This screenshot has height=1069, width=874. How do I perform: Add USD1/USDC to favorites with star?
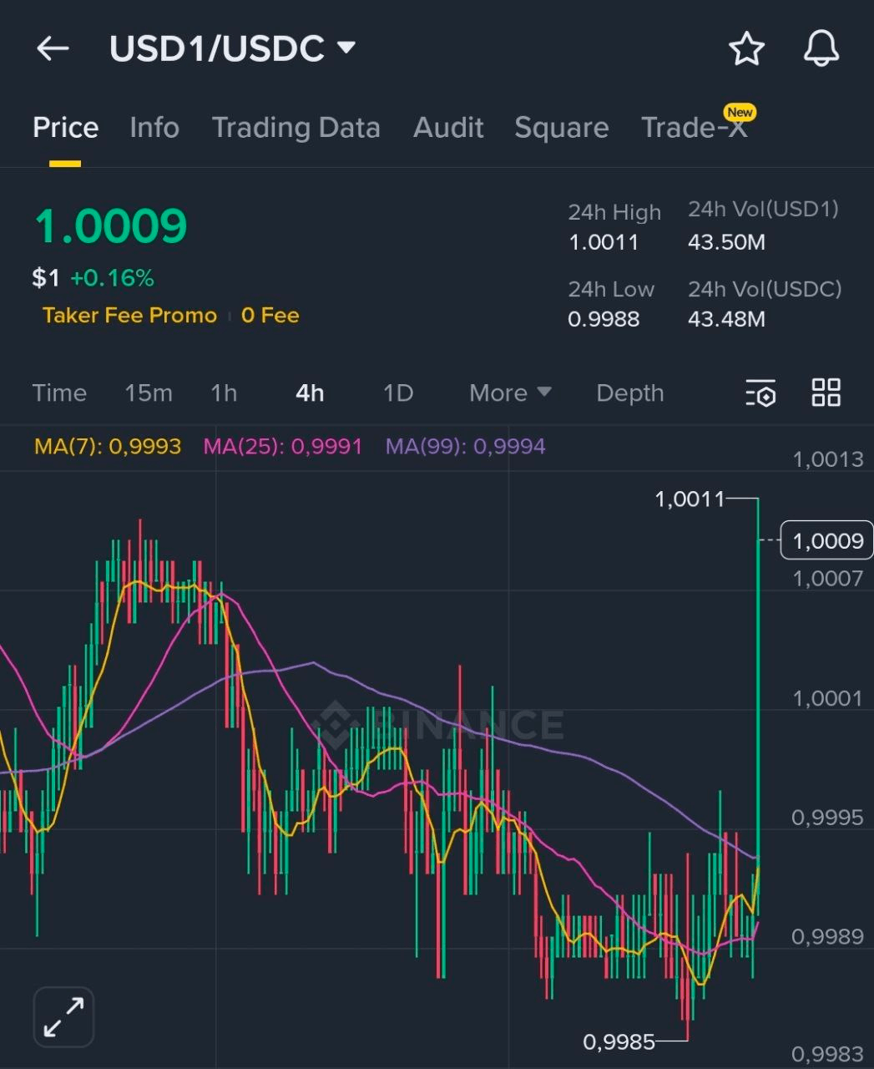coord(745,48)
